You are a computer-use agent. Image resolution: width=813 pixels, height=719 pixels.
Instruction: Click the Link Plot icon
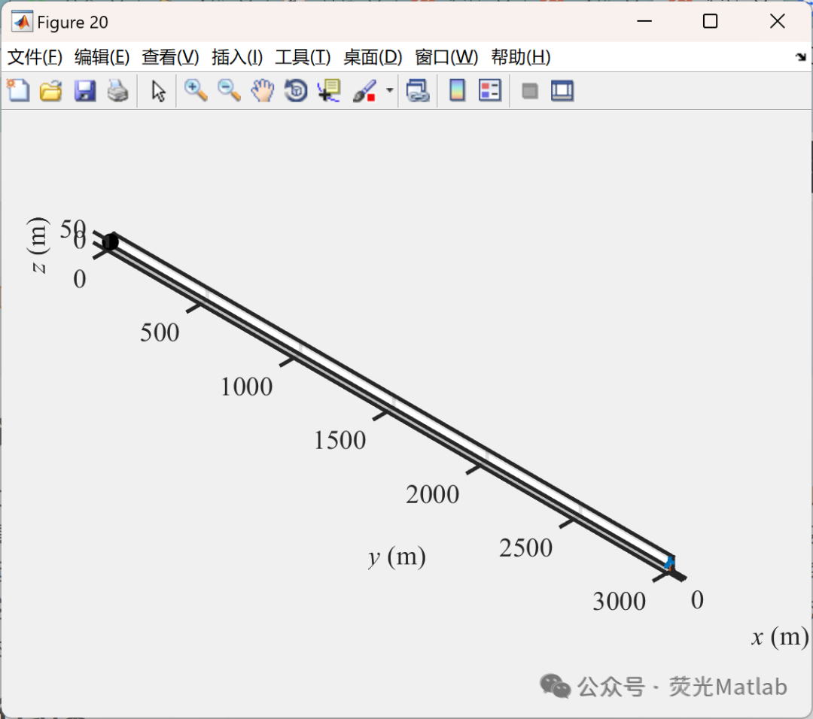click(418, 91)
